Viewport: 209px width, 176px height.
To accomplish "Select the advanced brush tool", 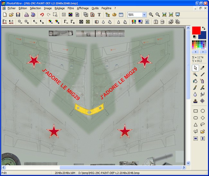I will coord(202,87).
